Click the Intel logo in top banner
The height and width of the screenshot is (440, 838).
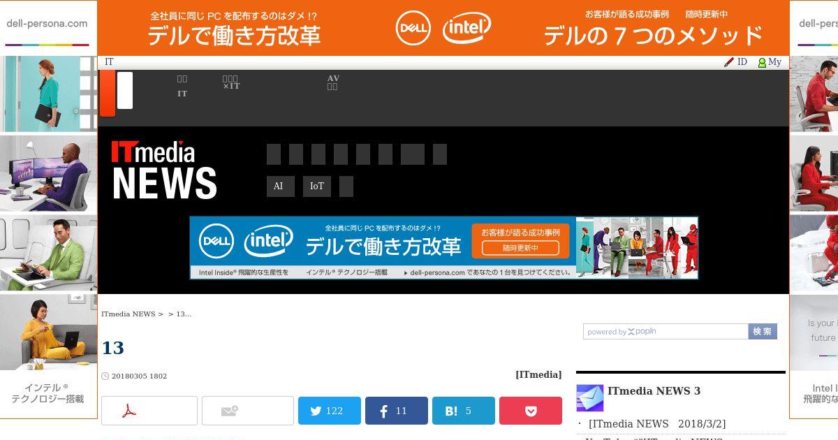click(466, 28)
